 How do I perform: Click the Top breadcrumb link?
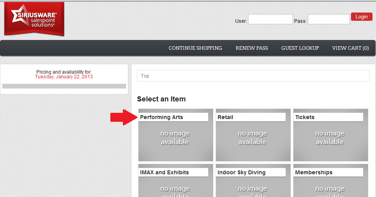(x=145, y=76)
